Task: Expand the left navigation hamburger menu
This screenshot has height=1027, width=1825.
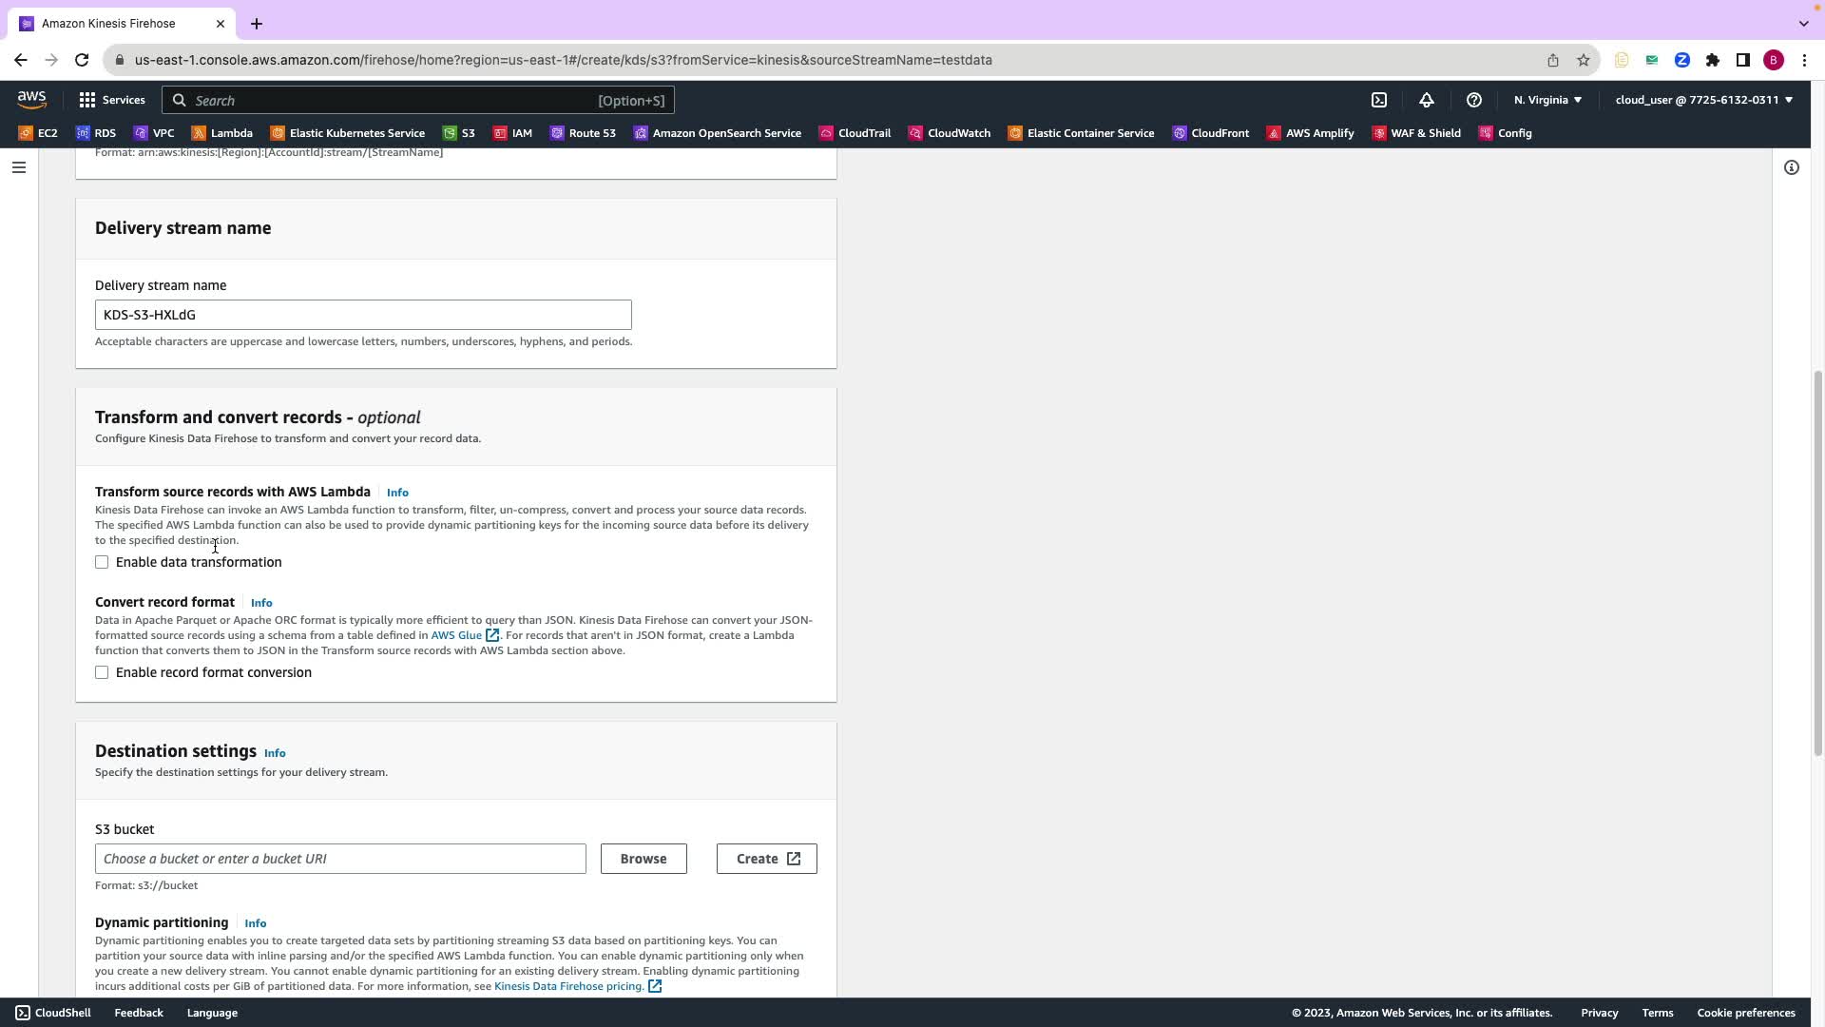Action: 18,167
